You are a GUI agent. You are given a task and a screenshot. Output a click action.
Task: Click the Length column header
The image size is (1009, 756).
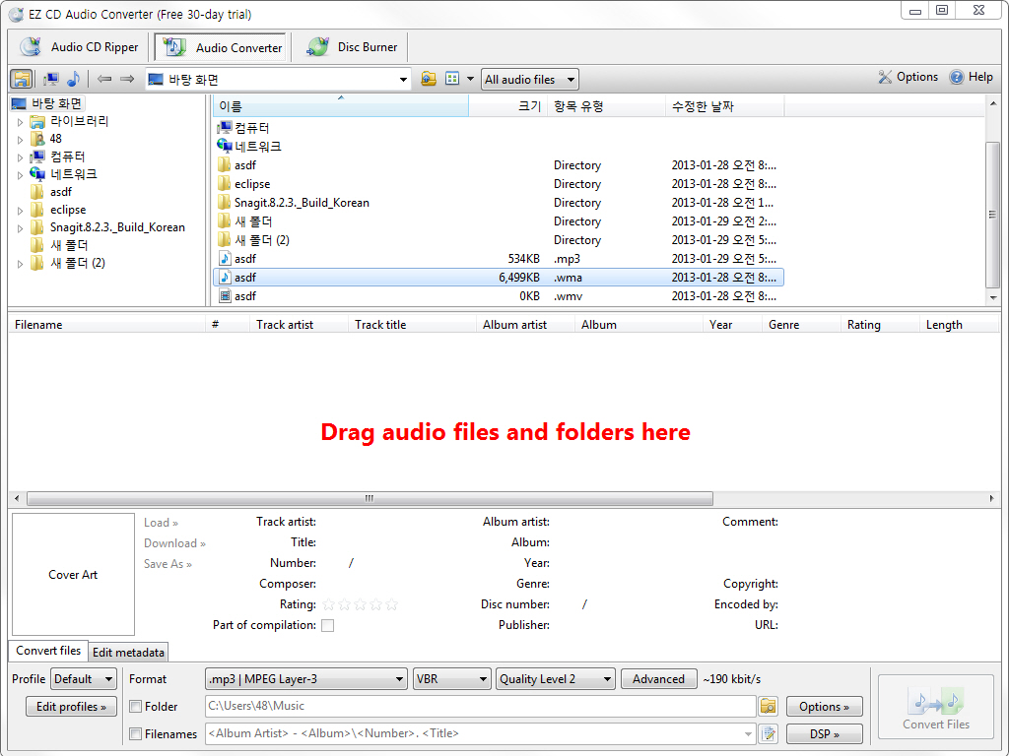click(958, 325)
